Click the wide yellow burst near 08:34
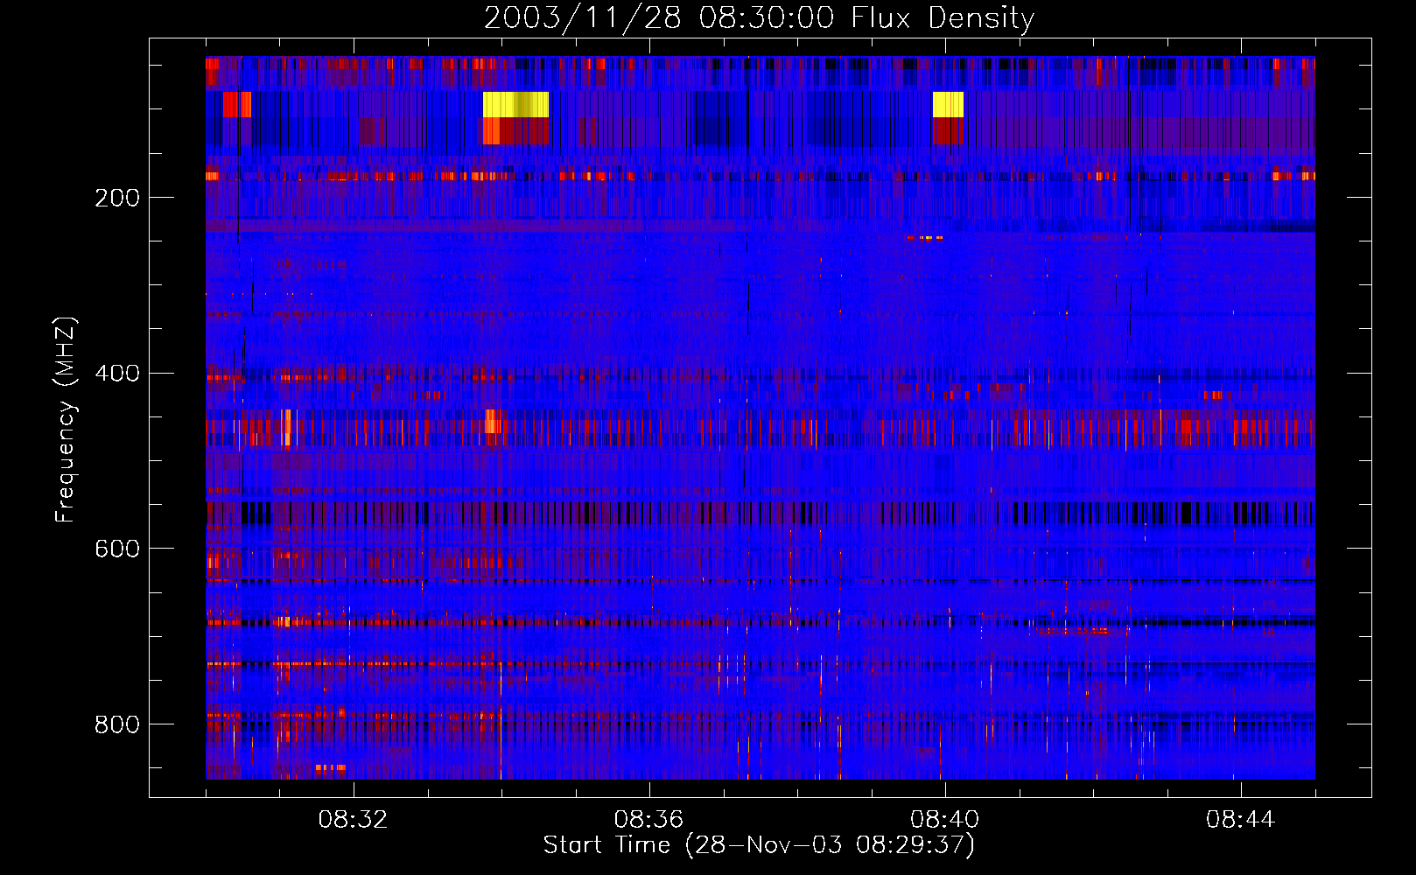Screen dimensions: 1416x875 click(516, 104)
